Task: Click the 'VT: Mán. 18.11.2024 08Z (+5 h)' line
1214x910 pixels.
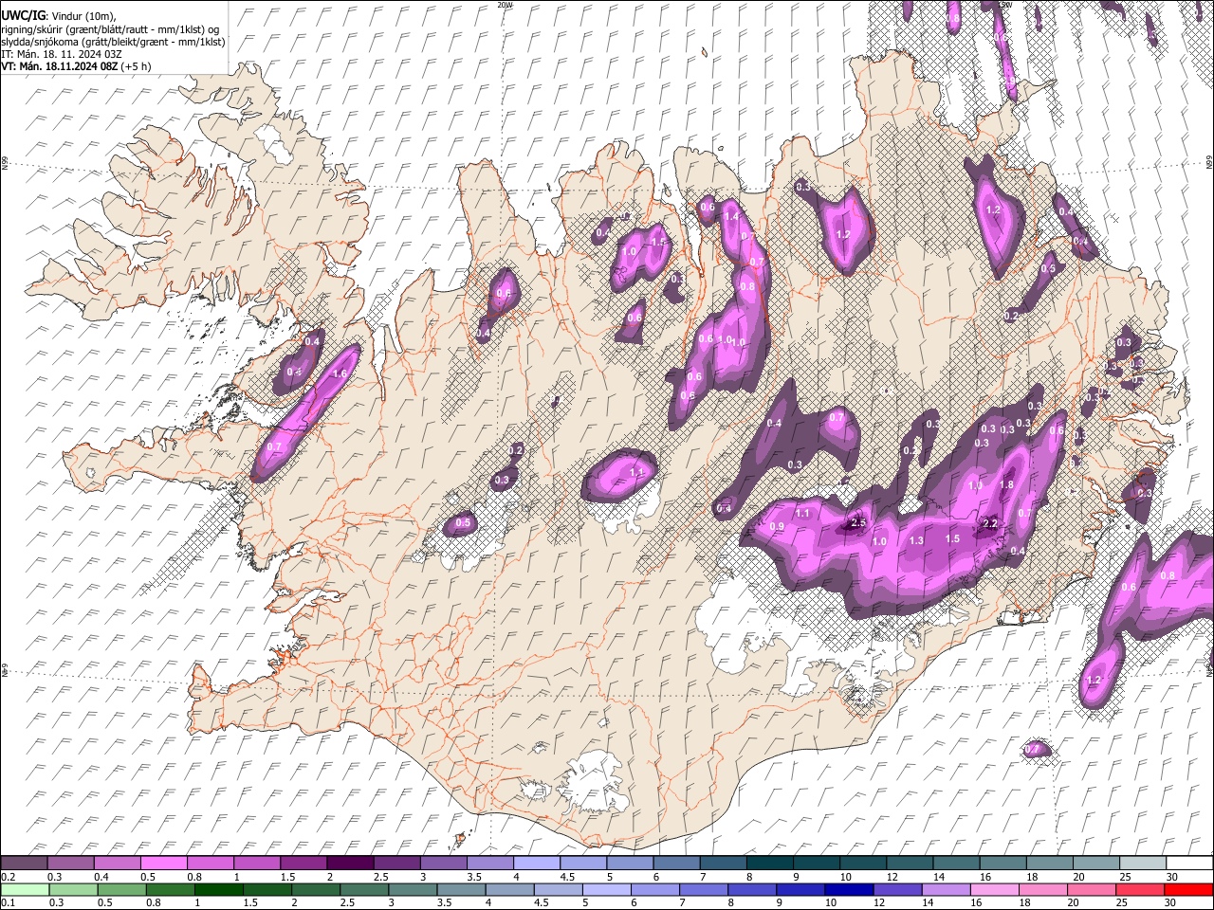Action: 76,66
